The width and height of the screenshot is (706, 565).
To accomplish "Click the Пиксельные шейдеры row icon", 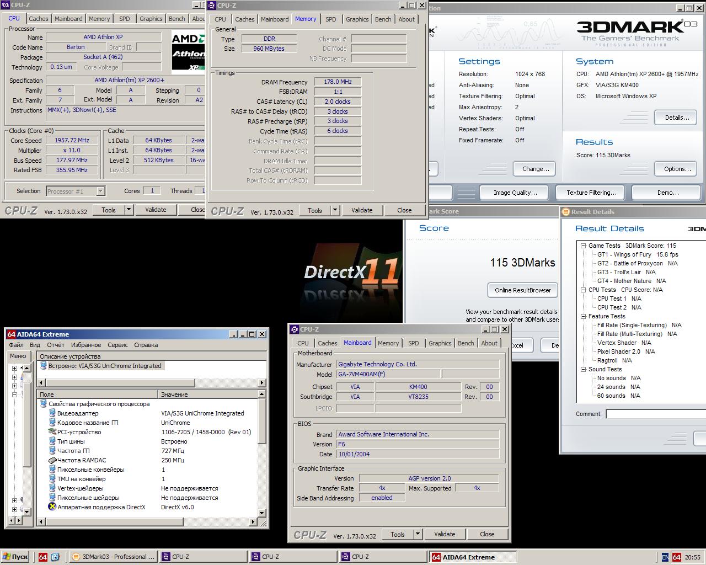I will click(x=52, y=498).
